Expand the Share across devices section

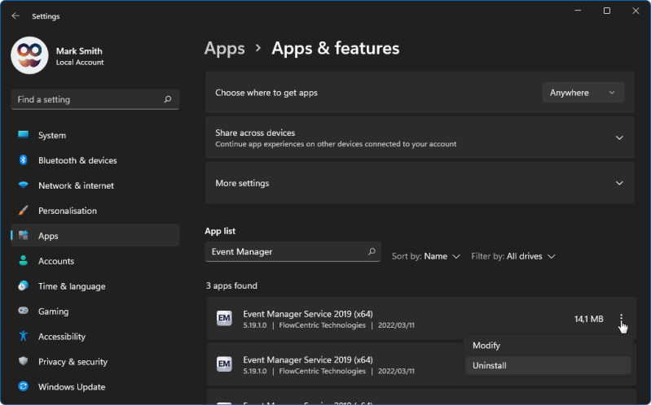click(x=420, y=137)
